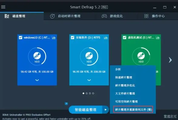Open the defrag mode dropdown arrow

pyautogui.click(x=106, y=110)
